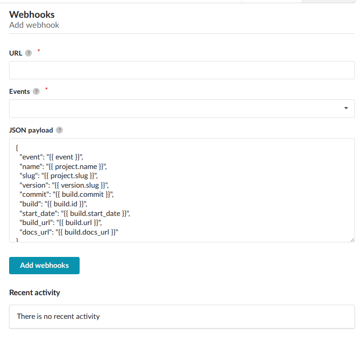The width and height of the screenshot is (364, 338).
Task: Place cursor on the start_date line
Action: (x=73, y=213)
